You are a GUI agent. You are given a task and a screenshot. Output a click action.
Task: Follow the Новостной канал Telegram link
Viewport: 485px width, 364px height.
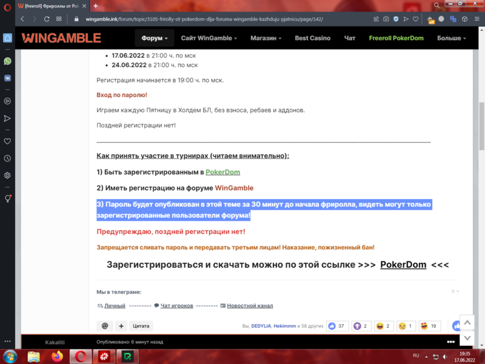250,306
